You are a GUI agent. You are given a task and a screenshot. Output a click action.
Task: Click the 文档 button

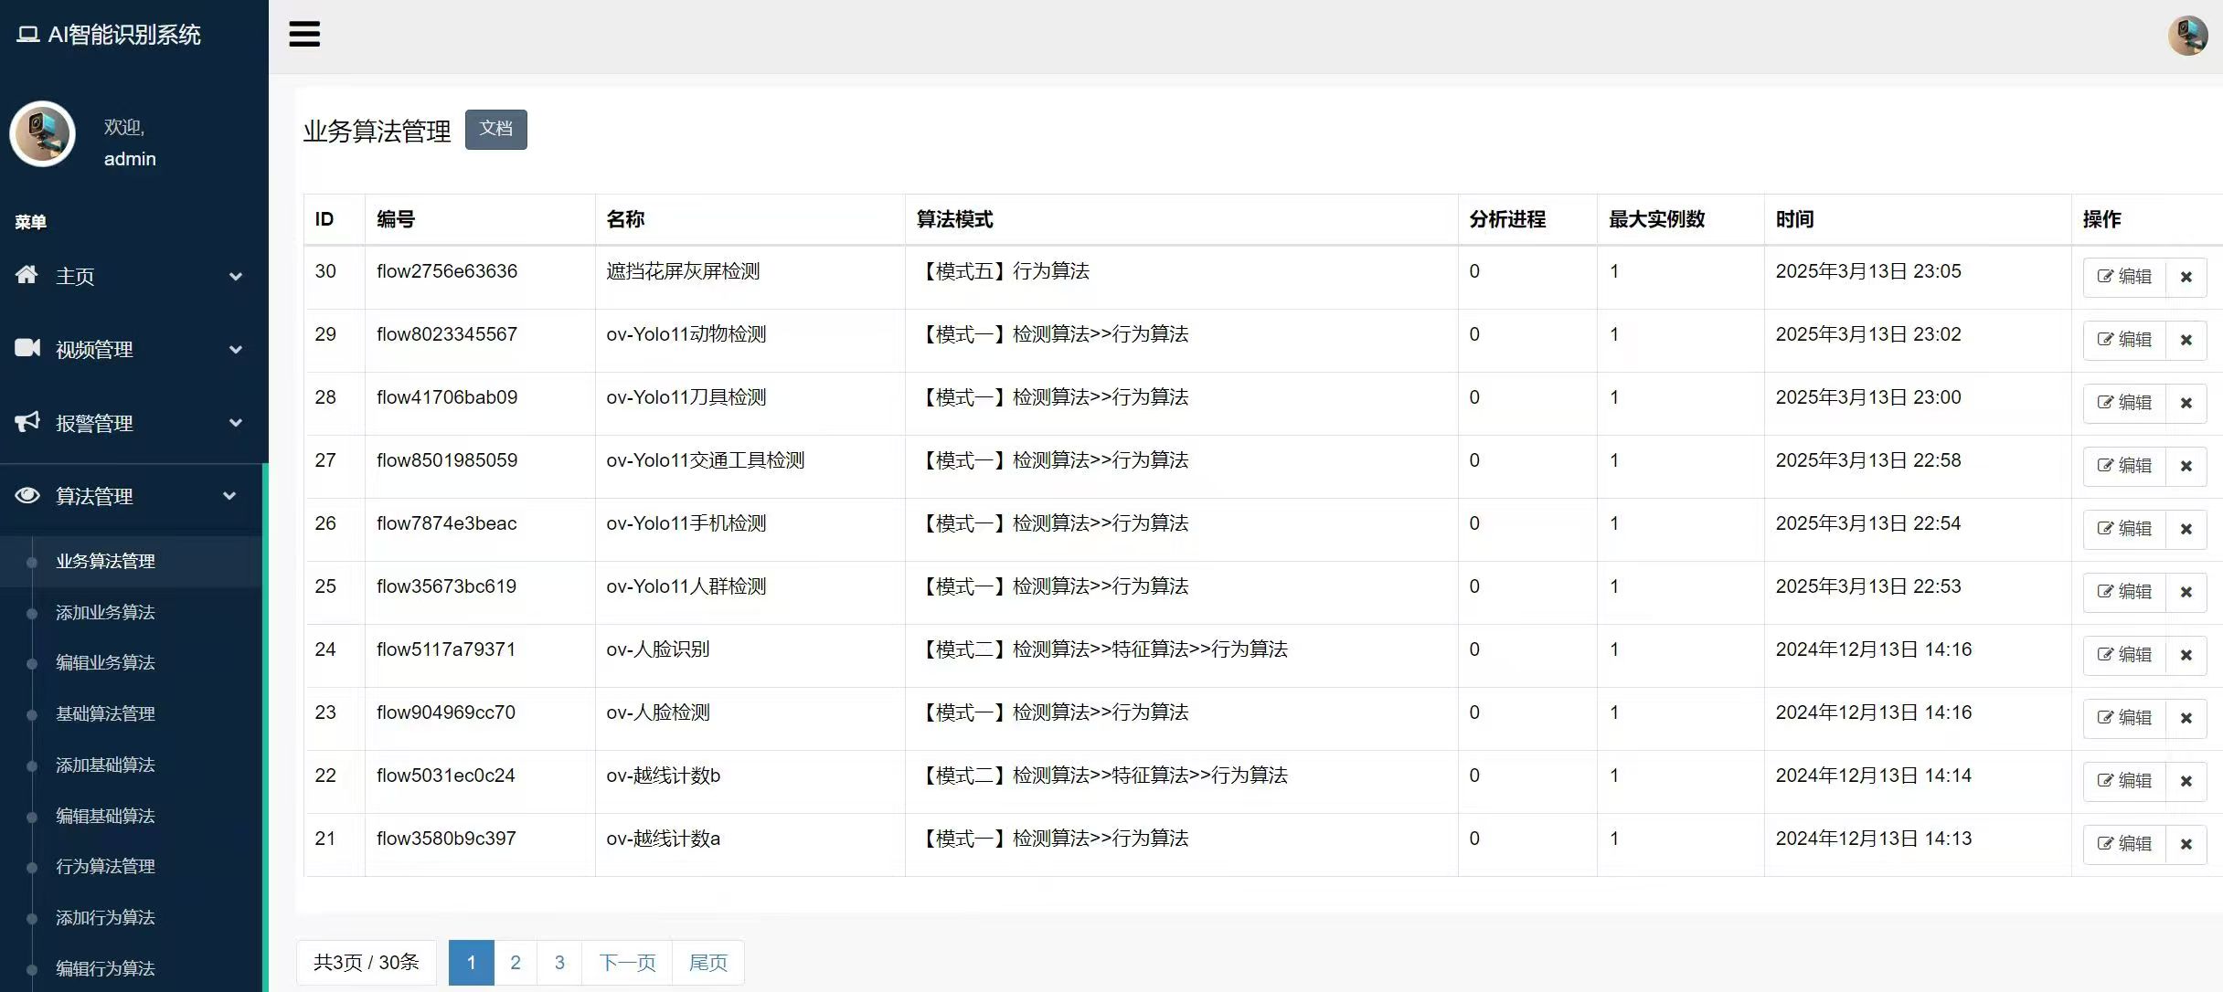(x=495, y=129)
